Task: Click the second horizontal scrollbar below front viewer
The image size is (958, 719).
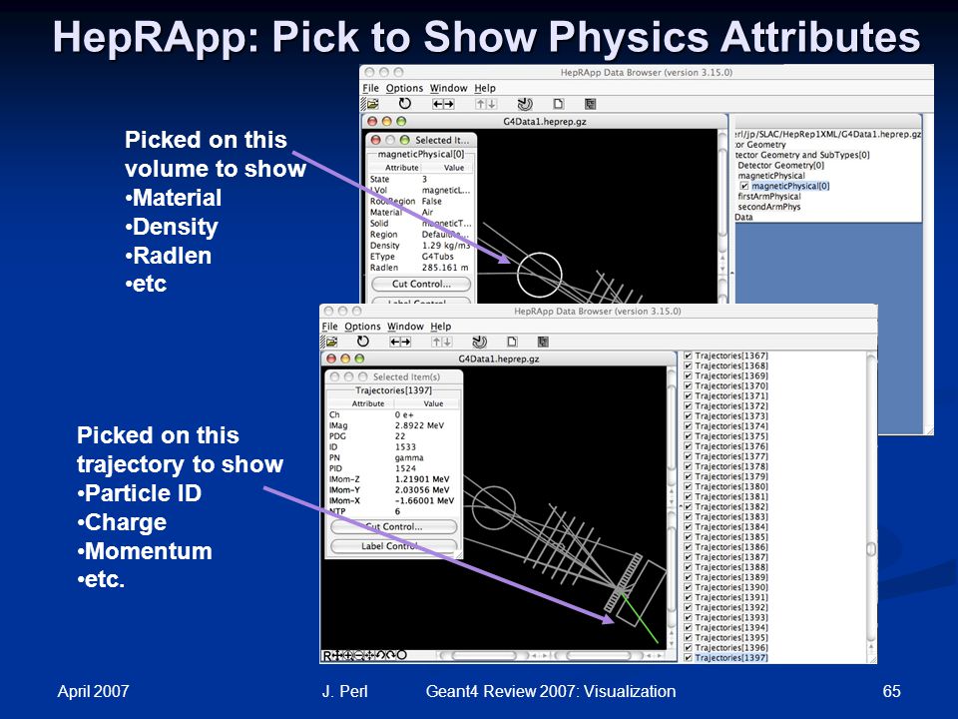Action: [x=600, y=655]
